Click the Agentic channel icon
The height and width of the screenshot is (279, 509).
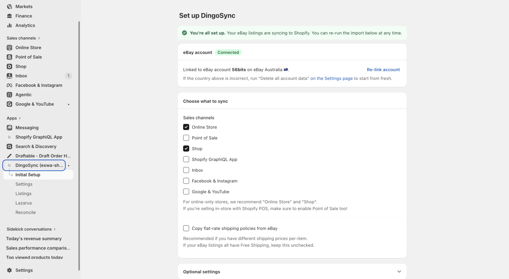(x=9, y=95)
